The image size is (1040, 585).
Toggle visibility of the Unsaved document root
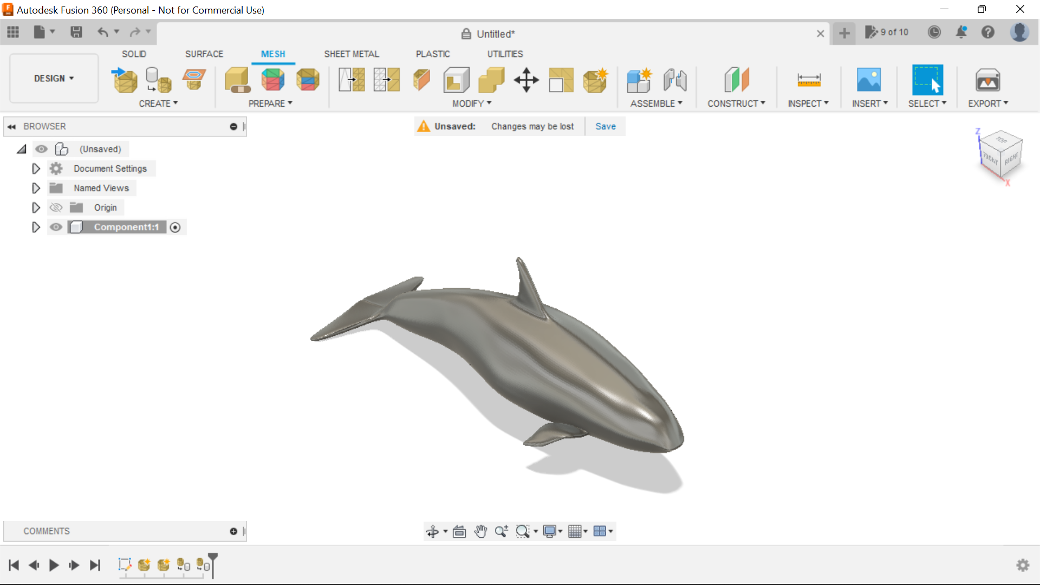tap(42, 149)
